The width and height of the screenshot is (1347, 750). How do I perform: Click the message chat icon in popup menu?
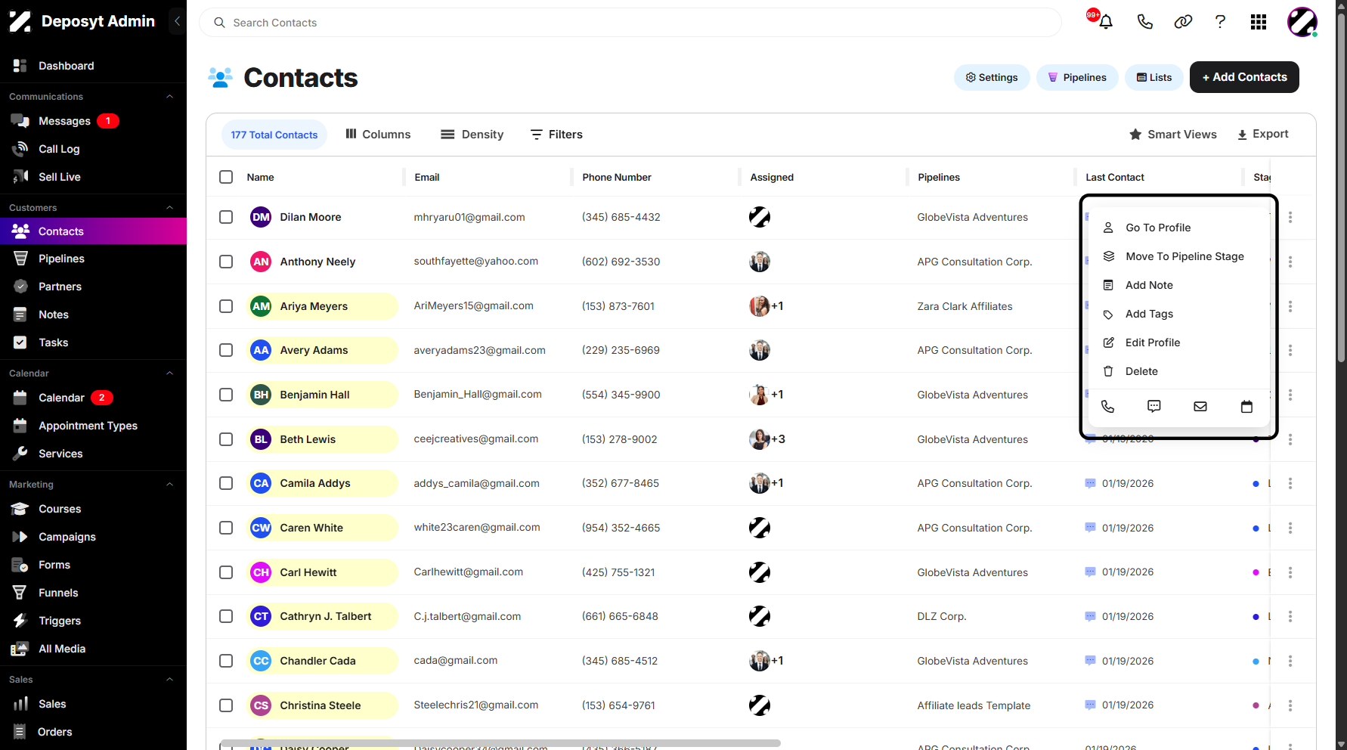(1154, 406)
